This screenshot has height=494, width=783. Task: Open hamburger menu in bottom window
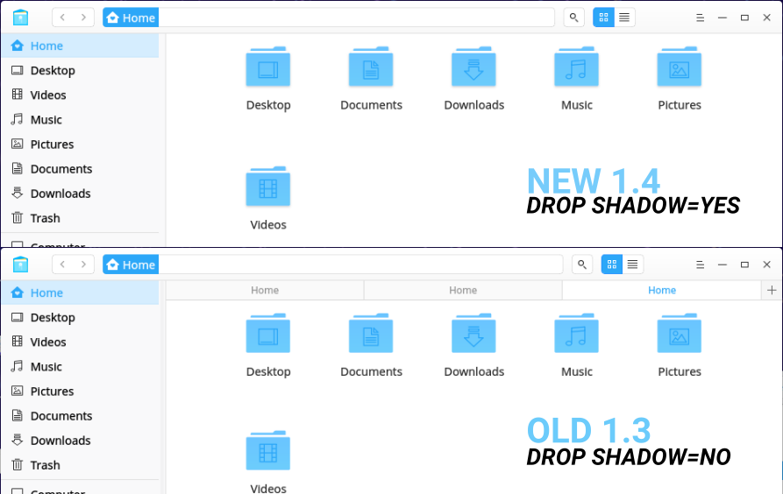point(700,265)
